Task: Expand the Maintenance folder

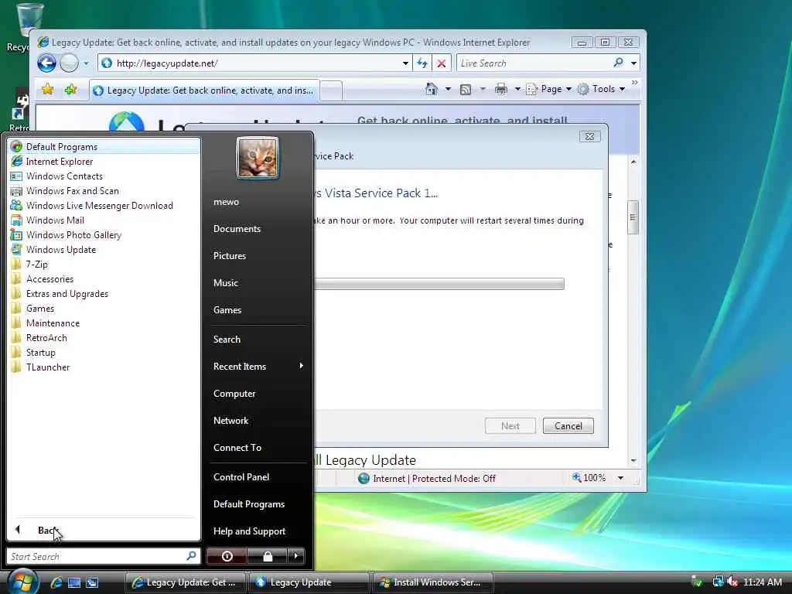Action: point(104,323)
